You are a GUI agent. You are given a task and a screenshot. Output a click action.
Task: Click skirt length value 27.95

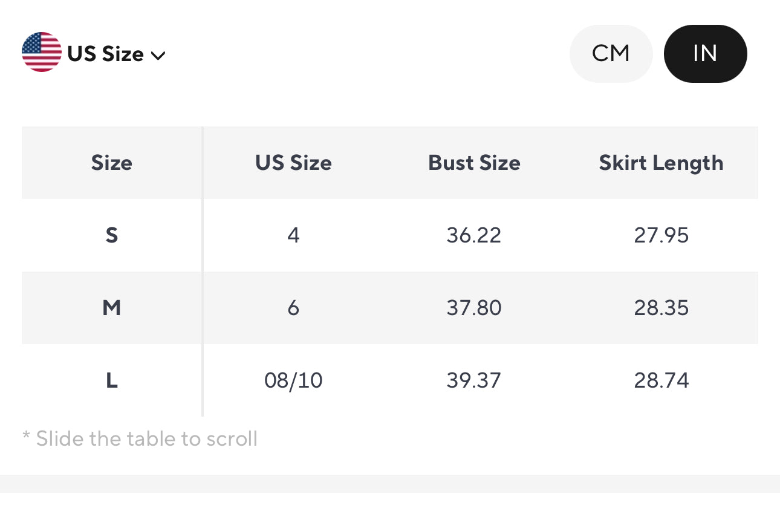pos(661,235)
